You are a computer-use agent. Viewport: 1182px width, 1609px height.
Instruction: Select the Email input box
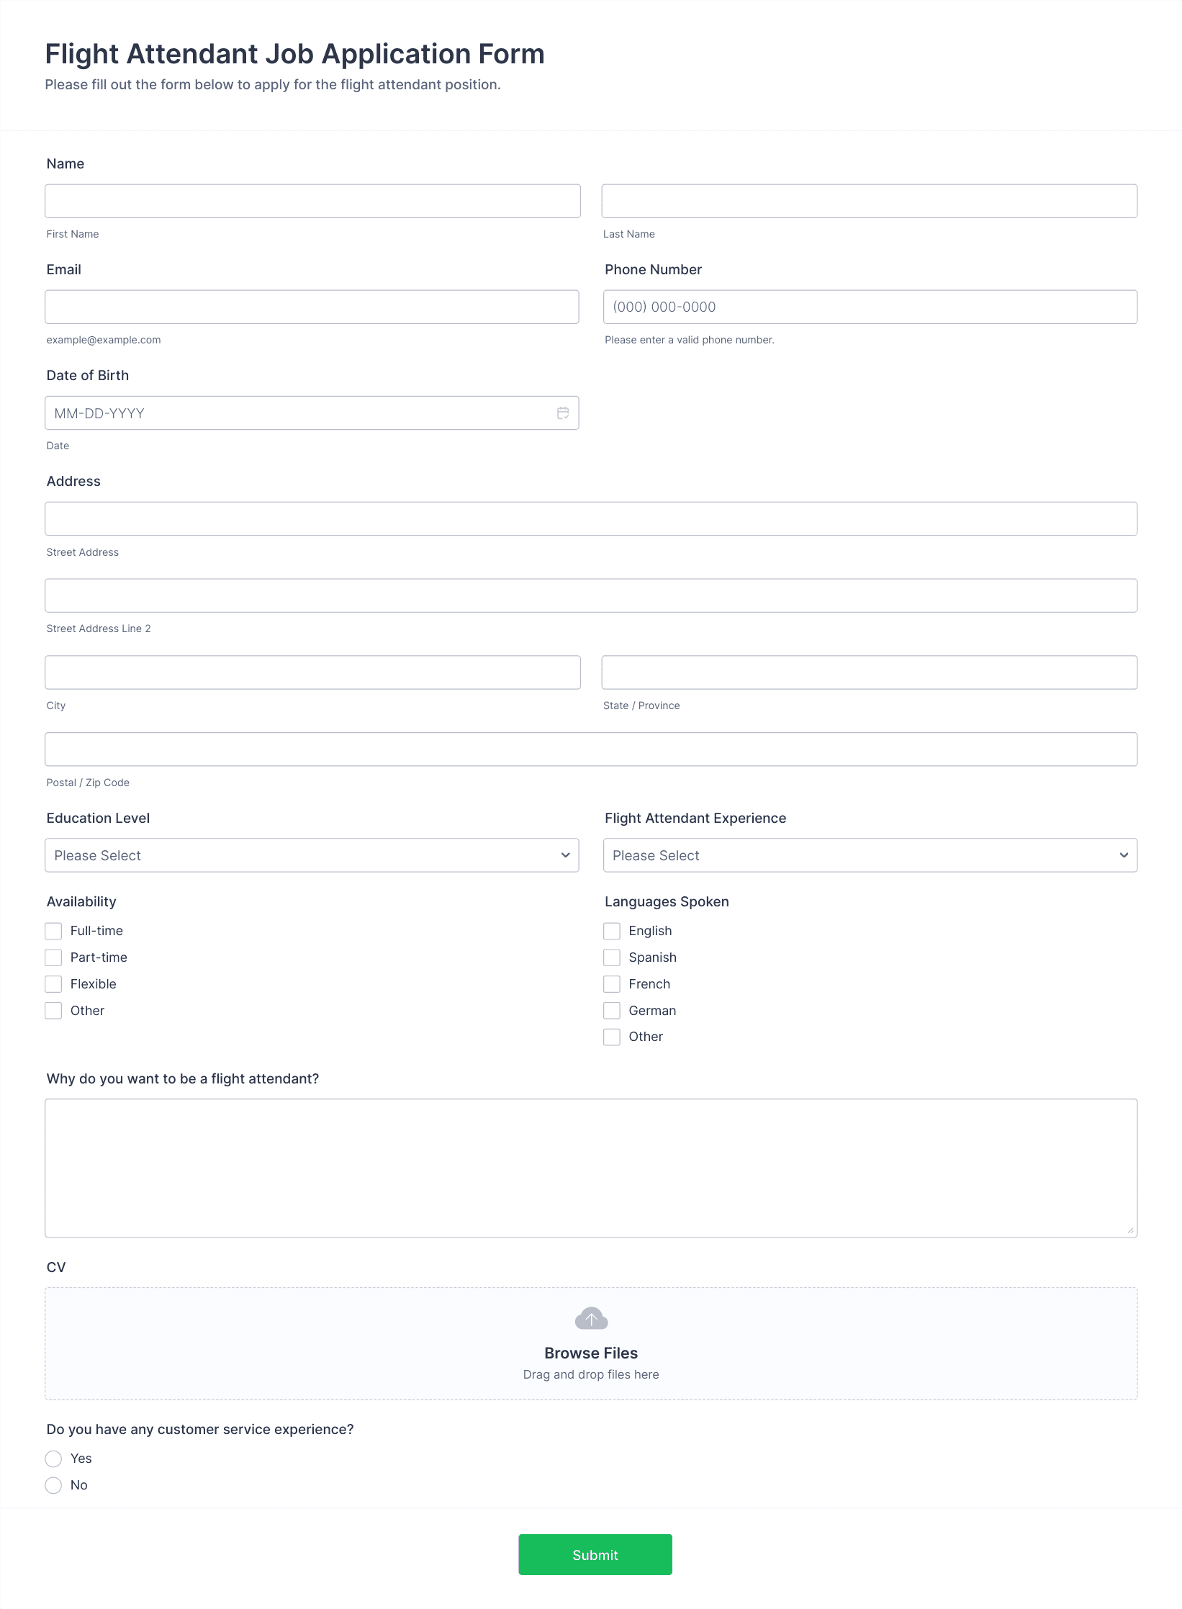pyautogui.click(x=312, y=307)
